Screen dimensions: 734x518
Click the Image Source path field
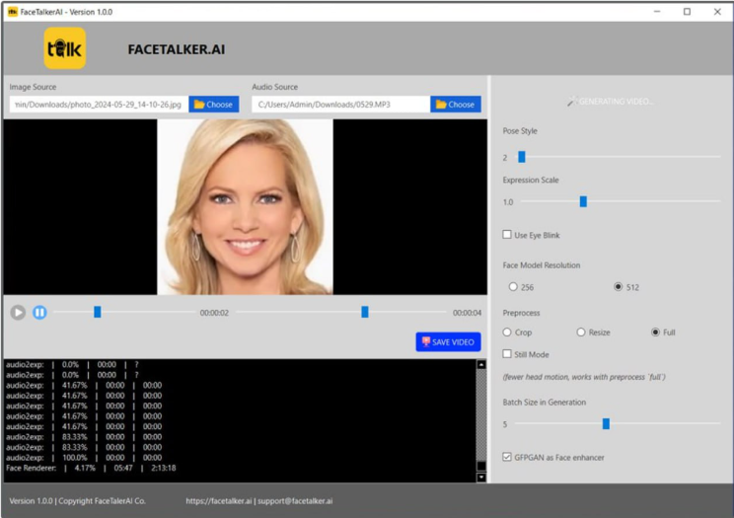[99, 105]
